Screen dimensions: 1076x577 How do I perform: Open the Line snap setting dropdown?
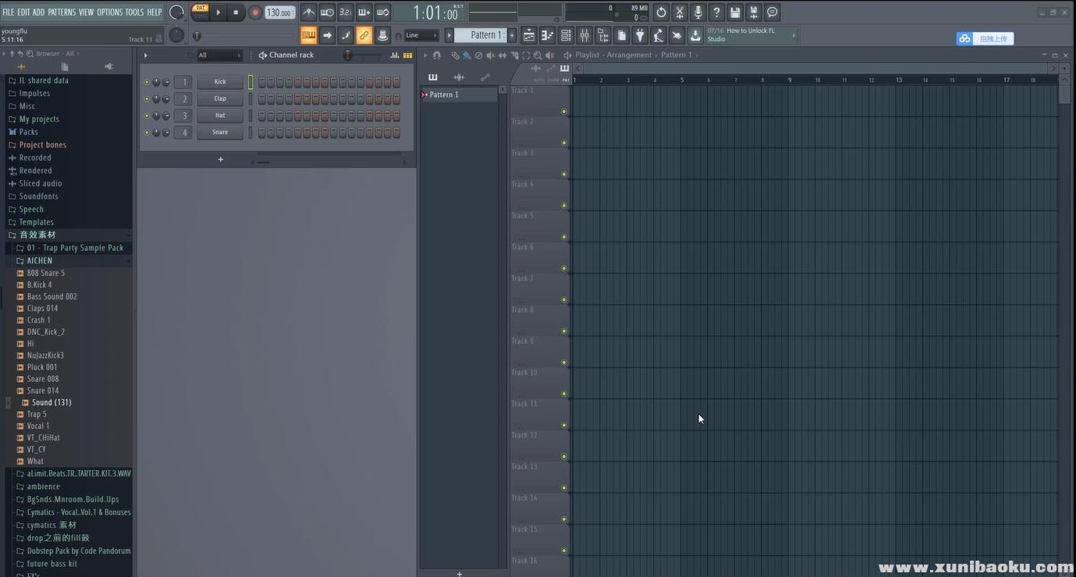pos(421,36)
